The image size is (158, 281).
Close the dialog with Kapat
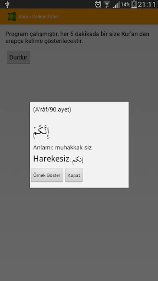coord(74,175)
